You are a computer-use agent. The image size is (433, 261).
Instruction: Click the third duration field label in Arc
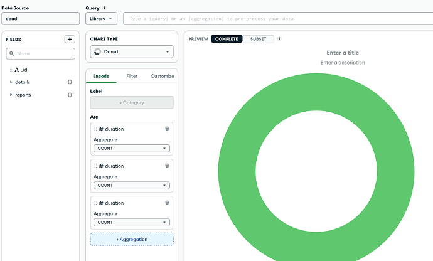114,203
